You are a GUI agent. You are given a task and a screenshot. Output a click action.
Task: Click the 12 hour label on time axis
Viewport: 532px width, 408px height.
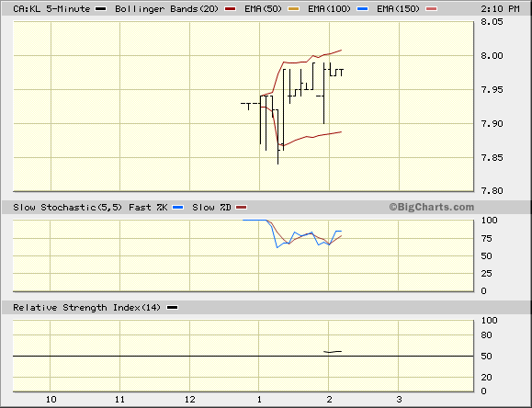[x=190, y=399]
